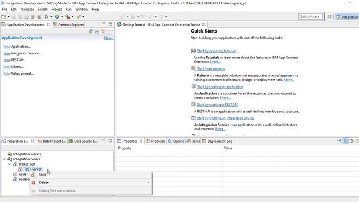Open the Search menu
This screenshot has width=359, height=202.
(x=43, y=9)
